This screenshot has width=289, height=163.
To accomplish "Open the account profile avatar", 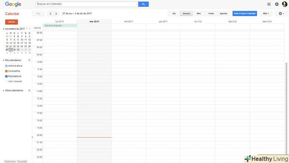I will 284,4.
